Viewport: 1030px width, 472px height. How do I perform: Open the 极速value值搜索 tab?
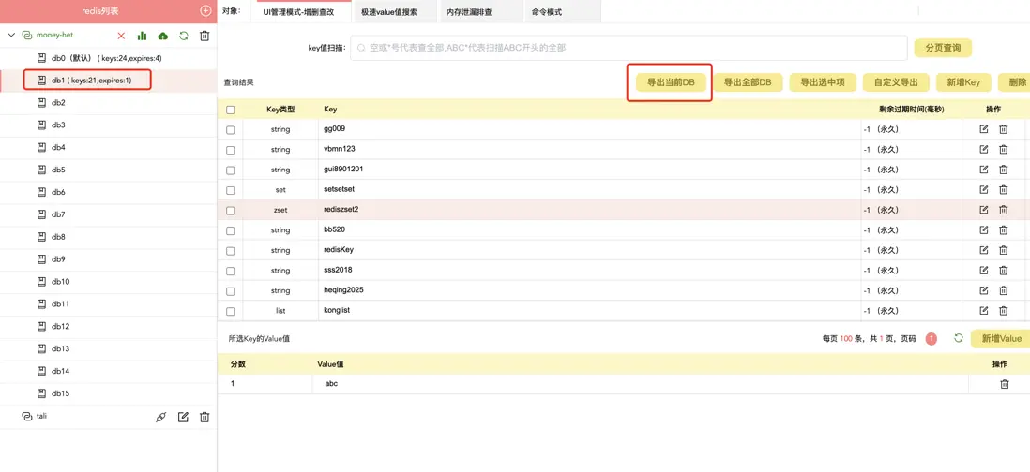coord(398,12)
